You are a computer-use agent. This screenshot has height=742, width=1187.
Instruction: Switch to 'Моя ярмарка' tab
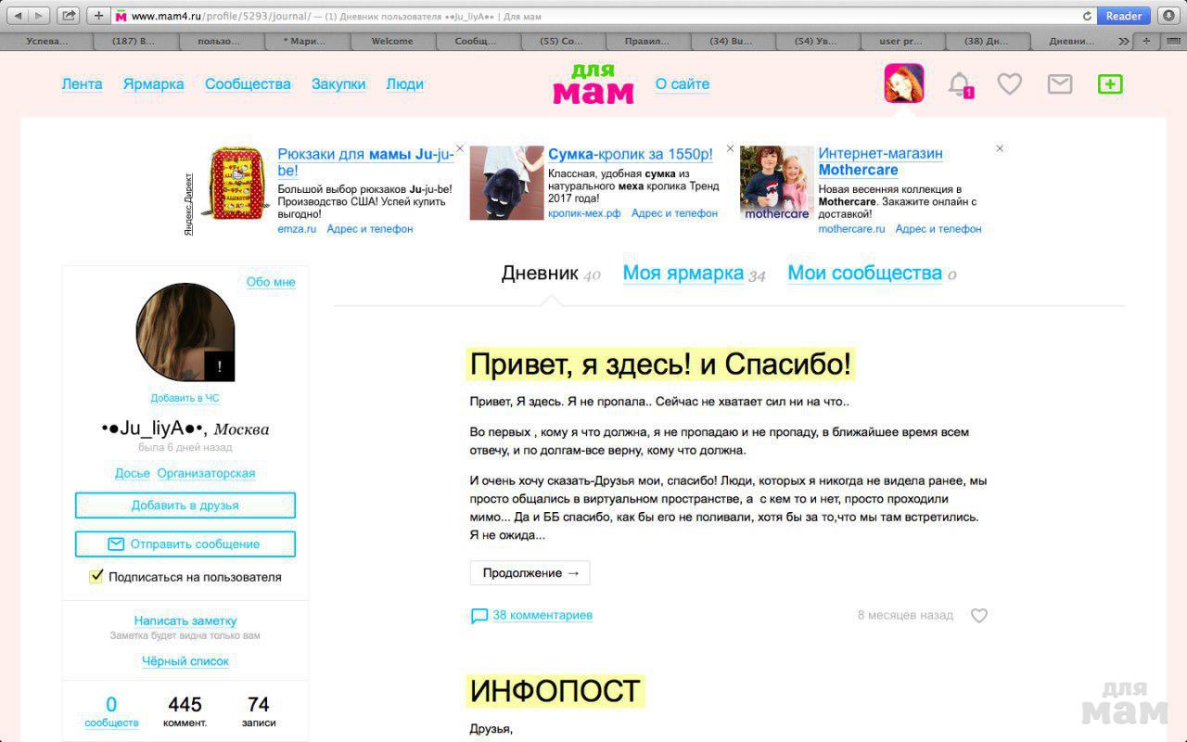(683, 274)
